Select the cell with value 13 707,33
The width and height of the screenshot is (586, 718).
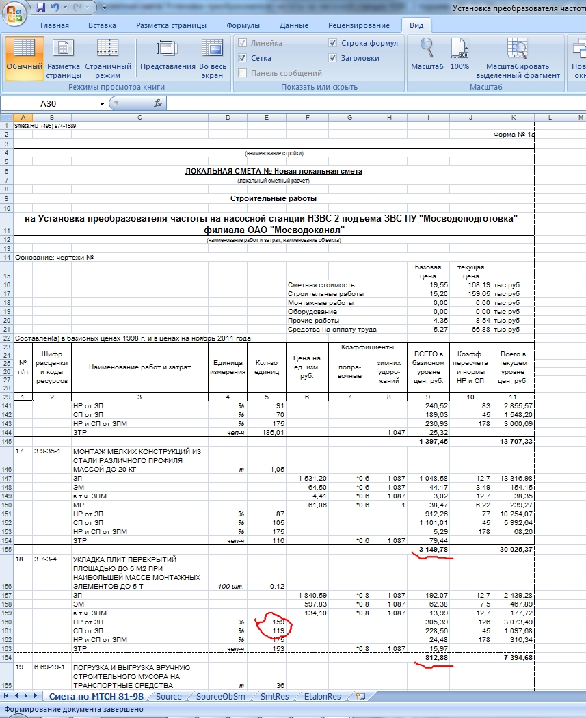[514, 442]
